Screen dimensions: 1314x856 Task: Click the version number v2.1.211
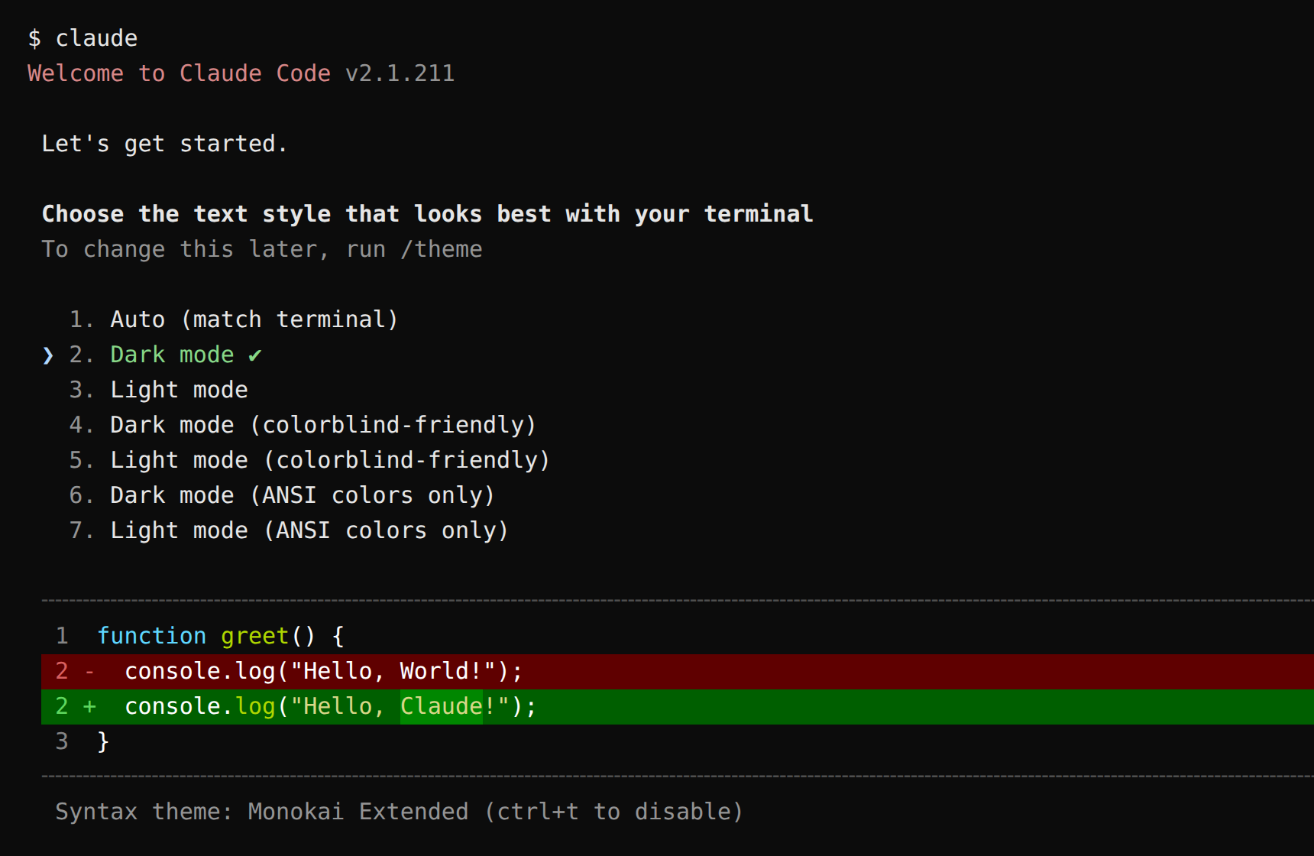[400, 73]
